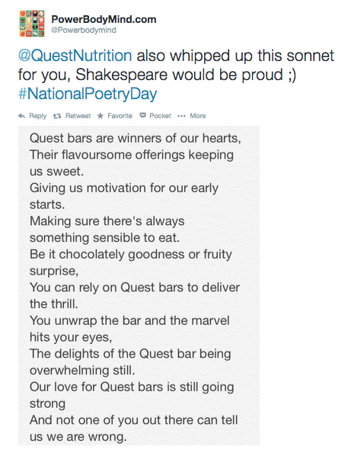Click the Reply text label
This screenshot has height=453, width=348.
(37, 116)
